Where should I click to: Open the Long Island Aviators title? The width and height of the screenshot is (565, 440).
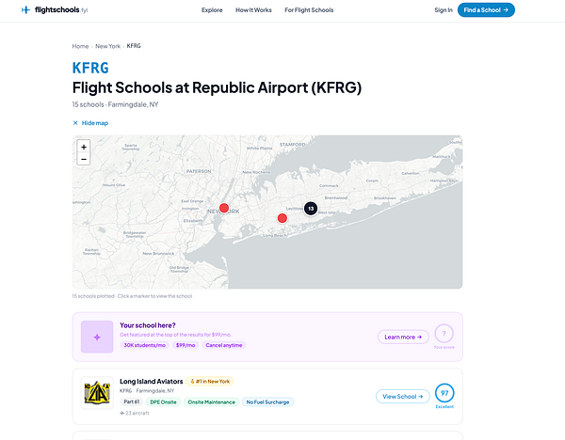(x=152, y=382)
